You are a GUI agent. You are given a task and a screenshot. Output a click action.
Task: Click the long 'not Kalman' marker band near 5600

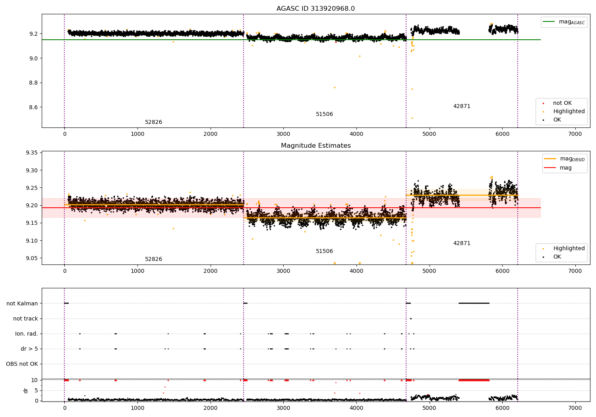(x=474, y=303)
